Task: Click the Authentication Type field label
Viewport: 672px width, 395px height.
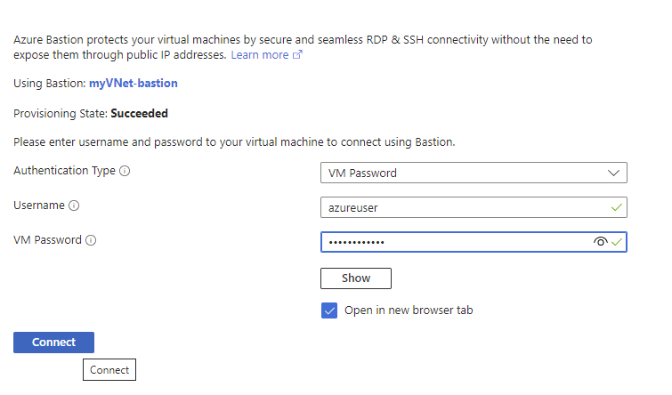Action: pos(64,171)
